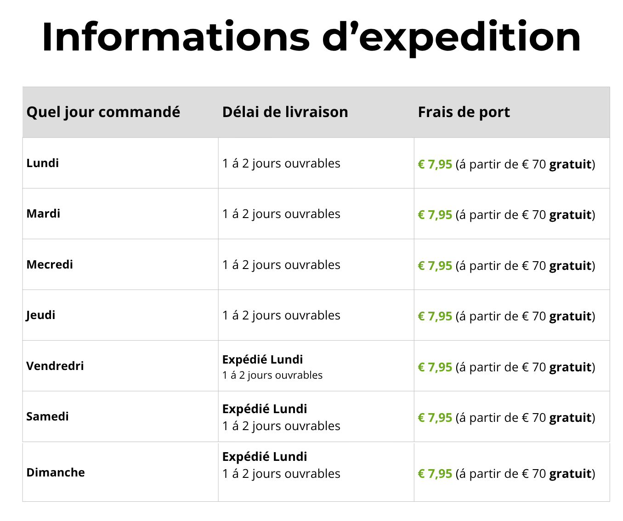Click the green € 7,95 price in Lundi row
This screenshot has width=623, height=521.
pos(435,164)
